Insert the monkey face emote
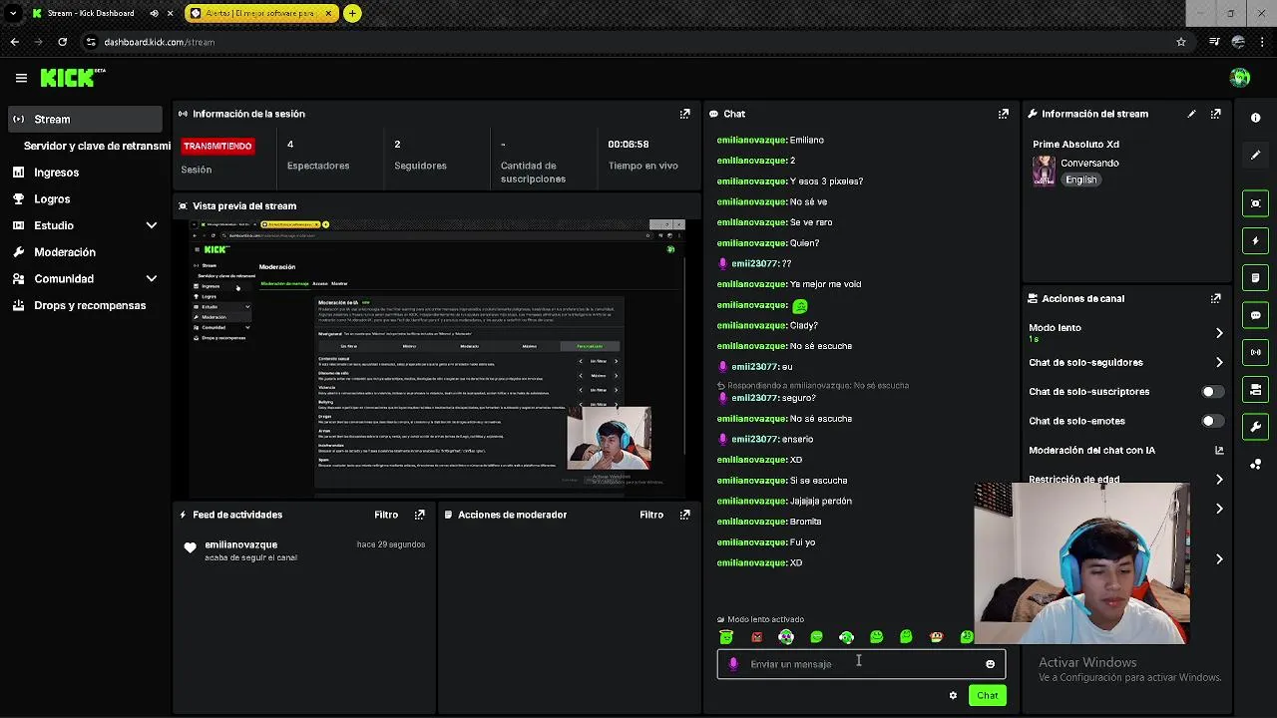Image resolution: width=1277 pixels, height=718 pixels. (x=936, y=637)
